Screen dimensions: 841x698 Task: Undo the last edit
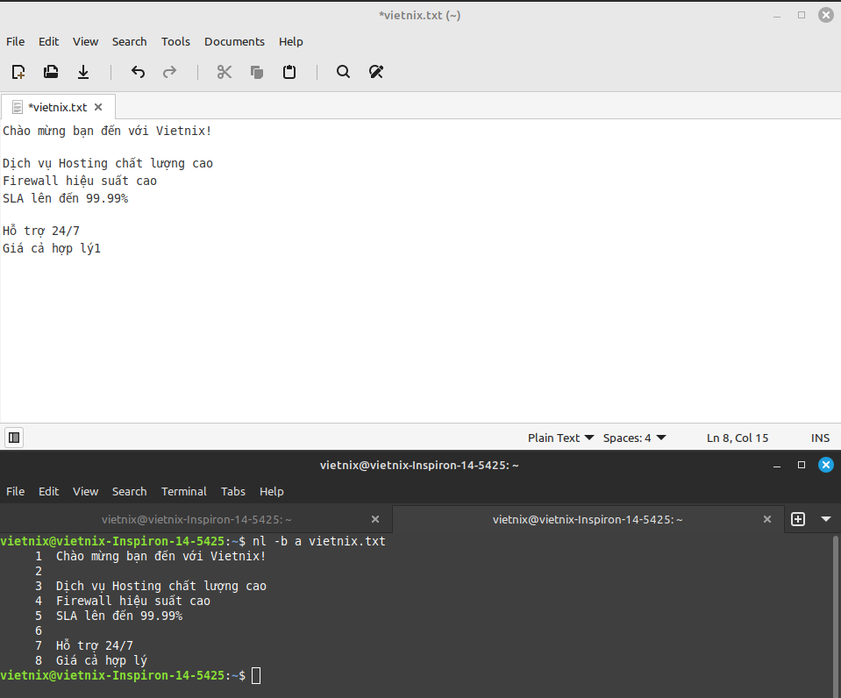138,72
